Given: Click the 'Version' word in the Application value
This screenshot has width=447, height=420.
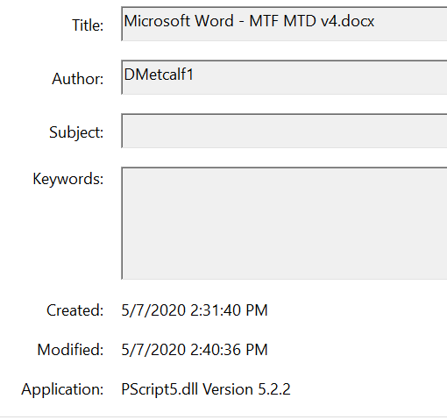Looking at the screenshot, I should 228,389.
